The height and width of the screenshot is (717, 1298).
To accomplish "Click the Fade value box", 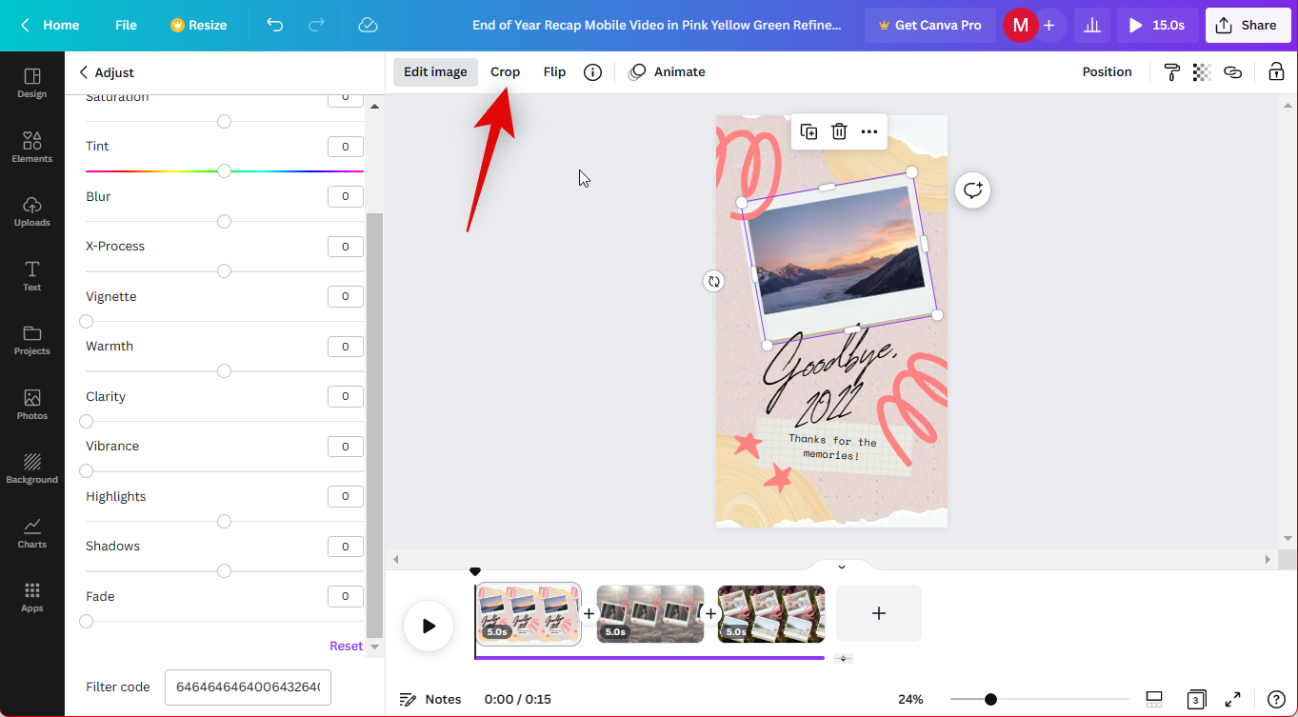I will click(x=346, y=597).
